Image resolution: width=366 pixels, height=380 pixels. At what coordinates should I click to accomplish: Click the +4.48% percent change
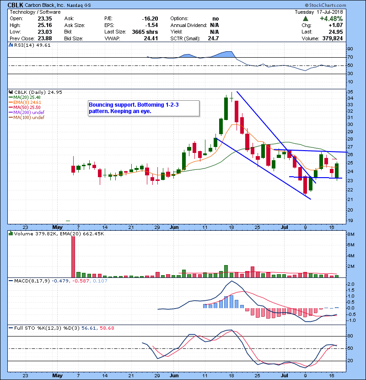click(331, 19)
